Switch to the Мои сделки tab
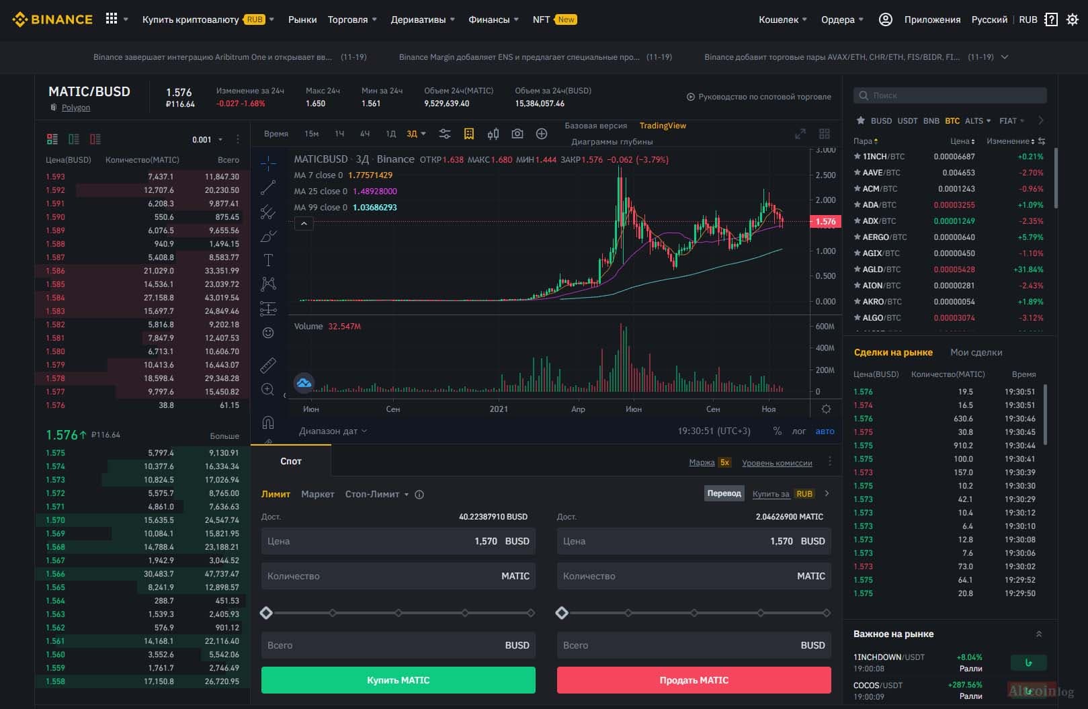1088x709 pixels. [976, 352]
